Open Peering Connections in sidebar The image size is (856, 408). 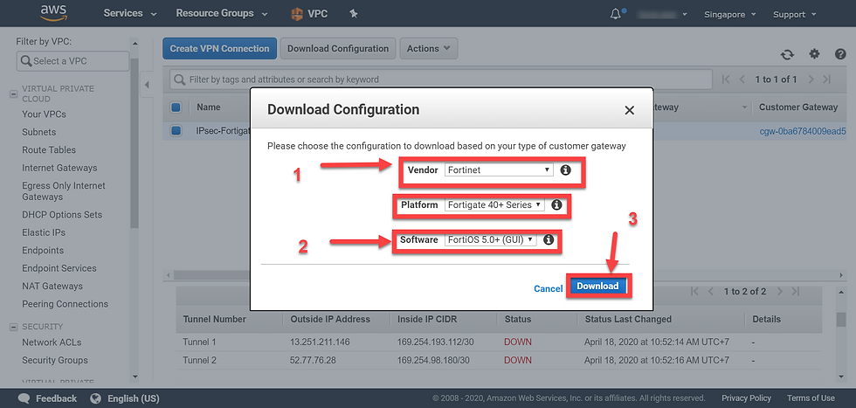click(65, 304)
